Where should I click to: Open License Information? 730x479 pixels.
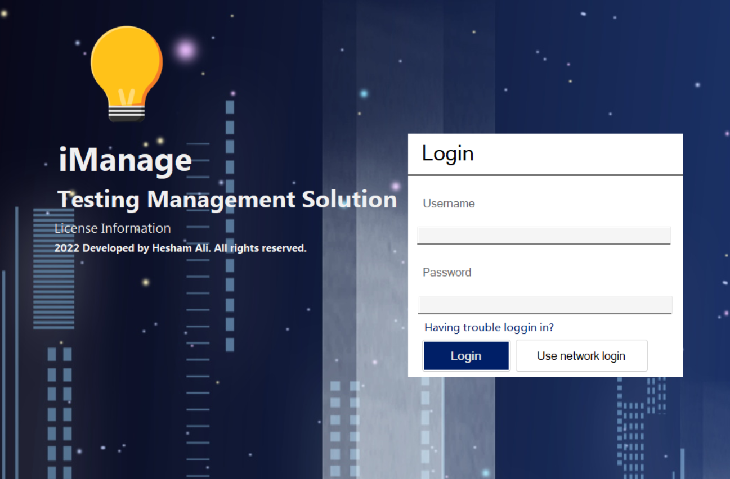point(113,228)
